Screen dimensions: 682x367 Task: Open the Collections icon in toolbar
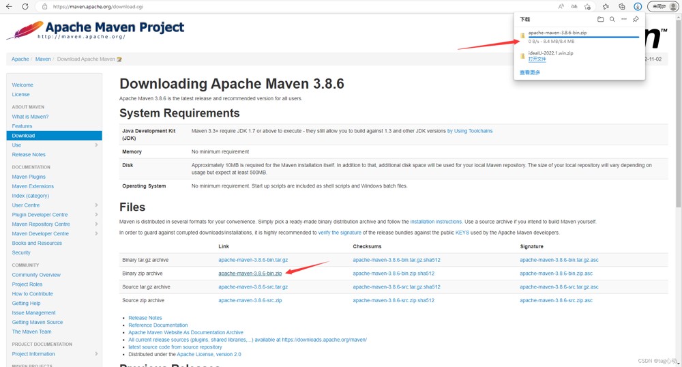622,7
